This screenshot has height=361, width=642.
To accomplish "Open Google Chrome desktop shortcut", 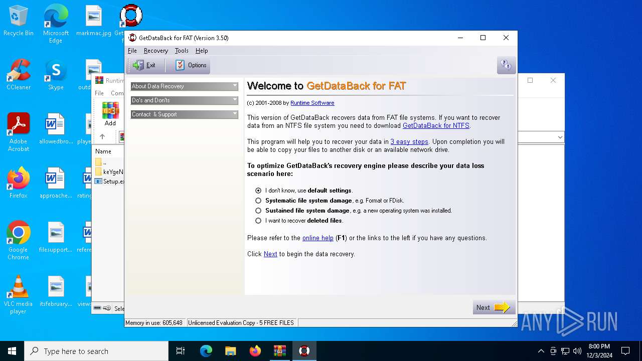I will pyautogui.click(x=19, y=240).
